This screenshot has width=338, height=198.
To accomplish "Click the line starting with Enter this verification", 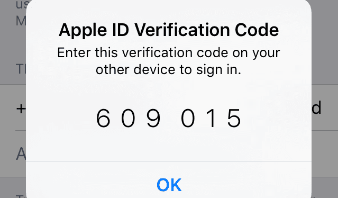I will point(169,53).
